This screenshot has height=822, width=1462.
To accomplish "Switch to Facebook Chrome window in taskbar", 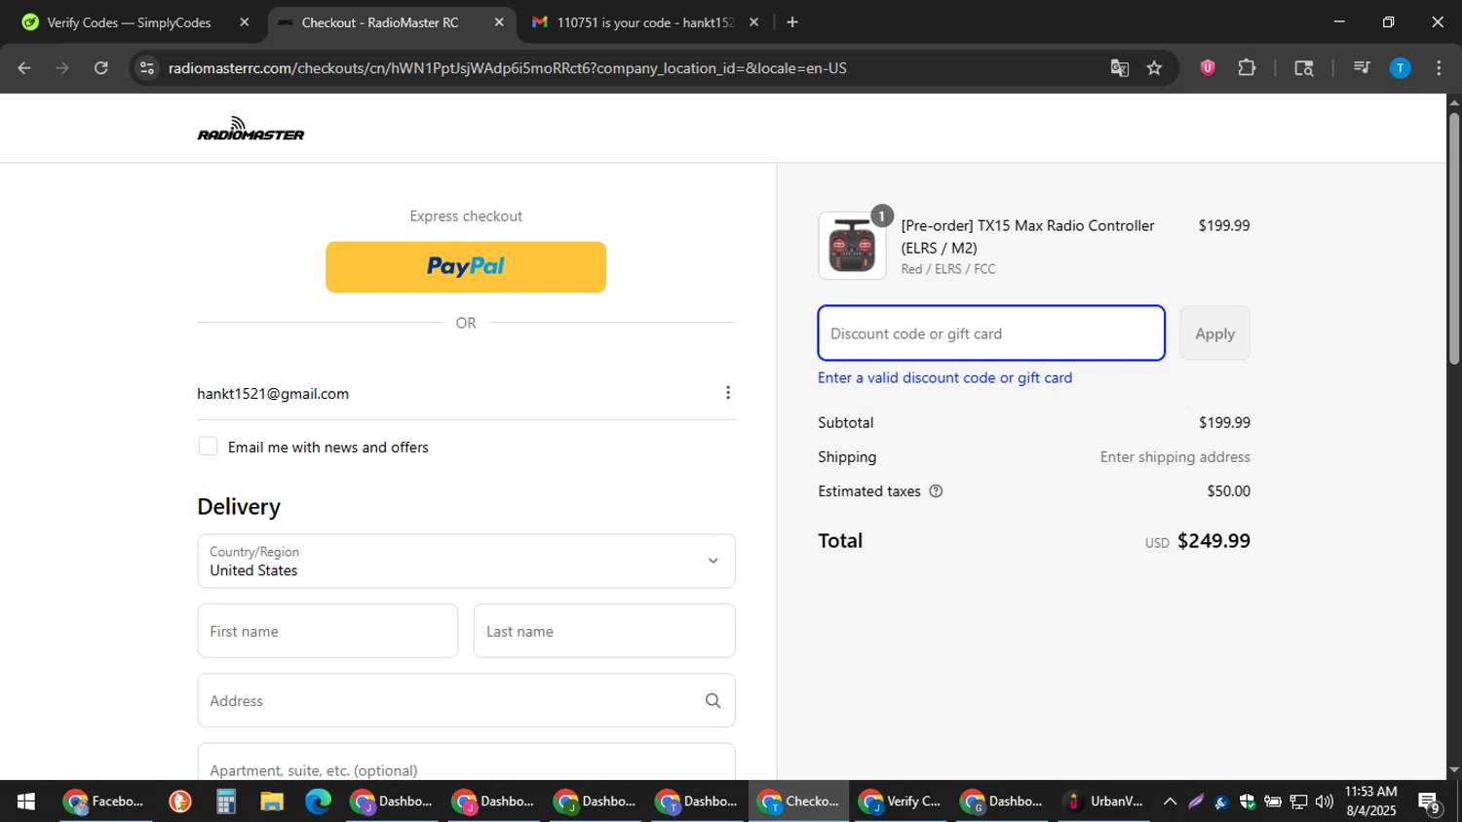I will click(104, 802).
